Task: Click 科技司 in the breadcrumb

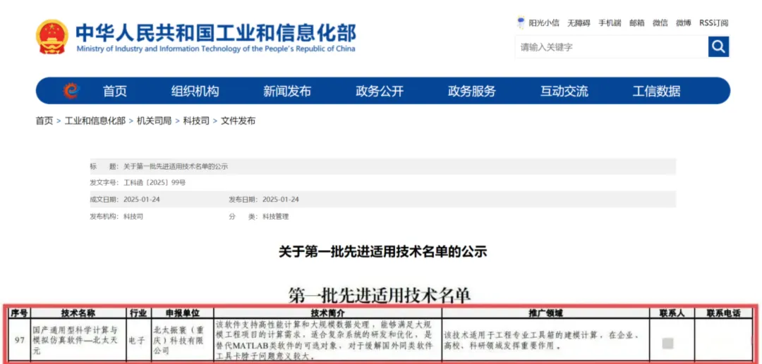Action: click(196, 121)
